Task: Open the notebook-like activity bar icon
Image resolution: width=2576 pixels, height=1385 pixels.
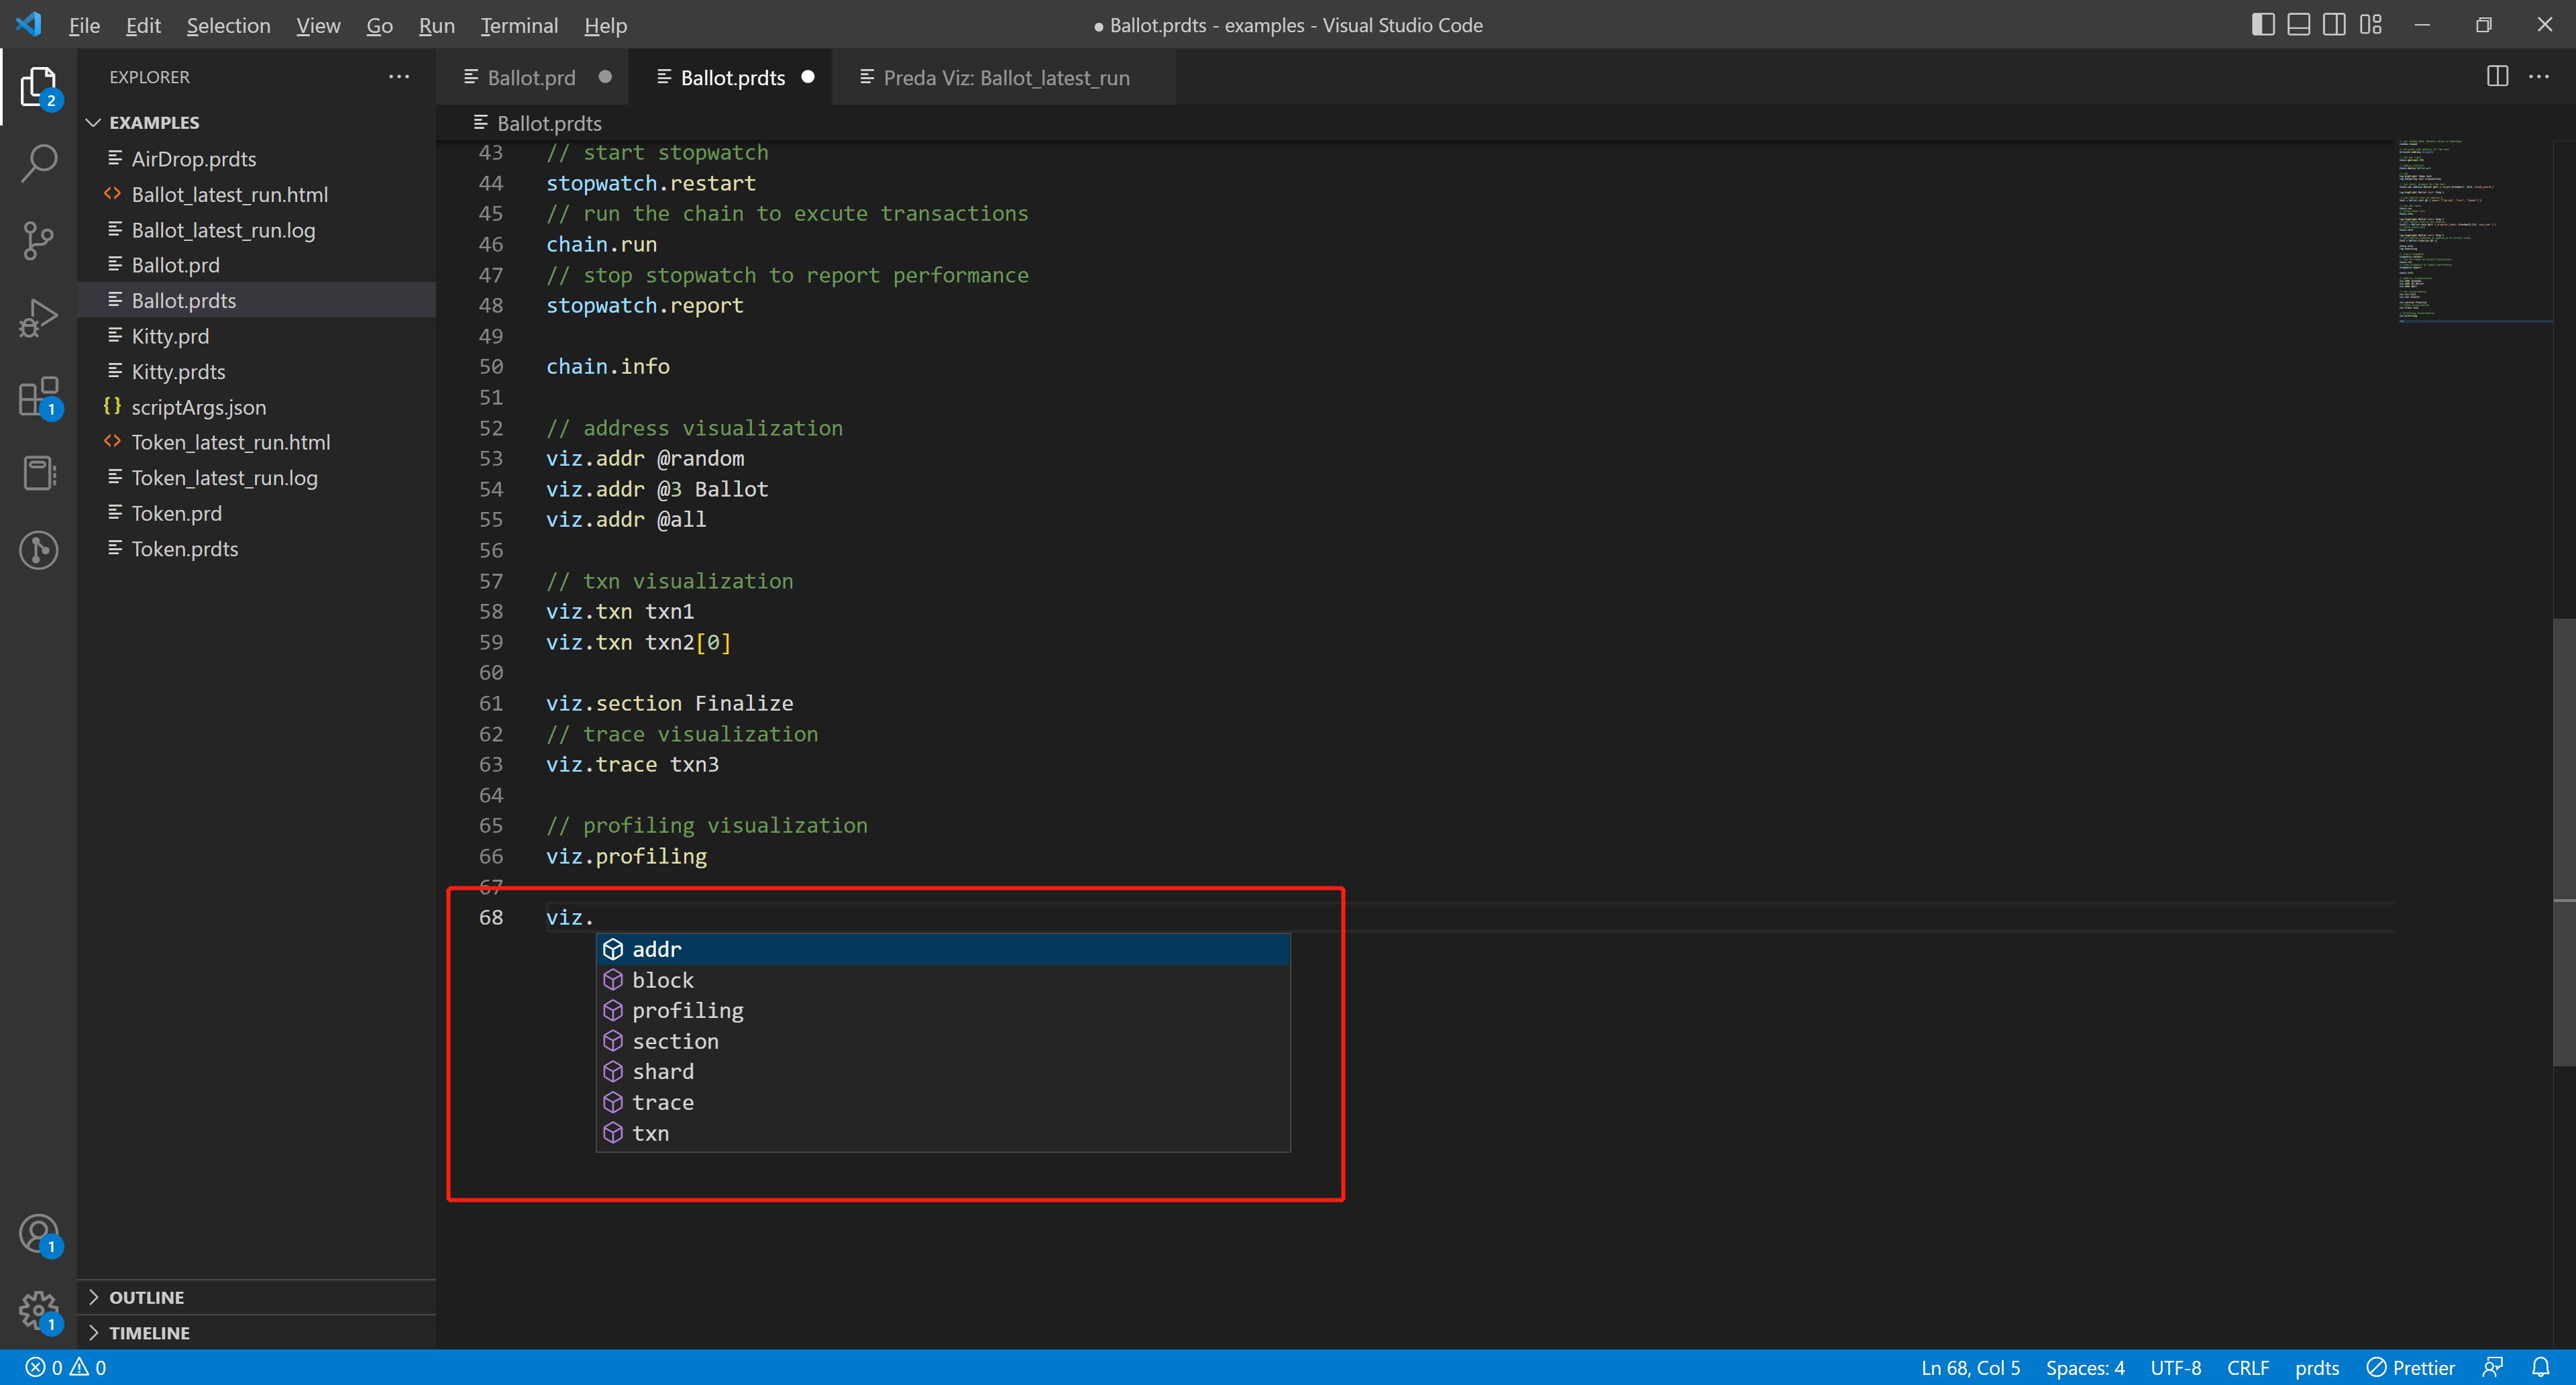Action: click(x=38, y=473)
